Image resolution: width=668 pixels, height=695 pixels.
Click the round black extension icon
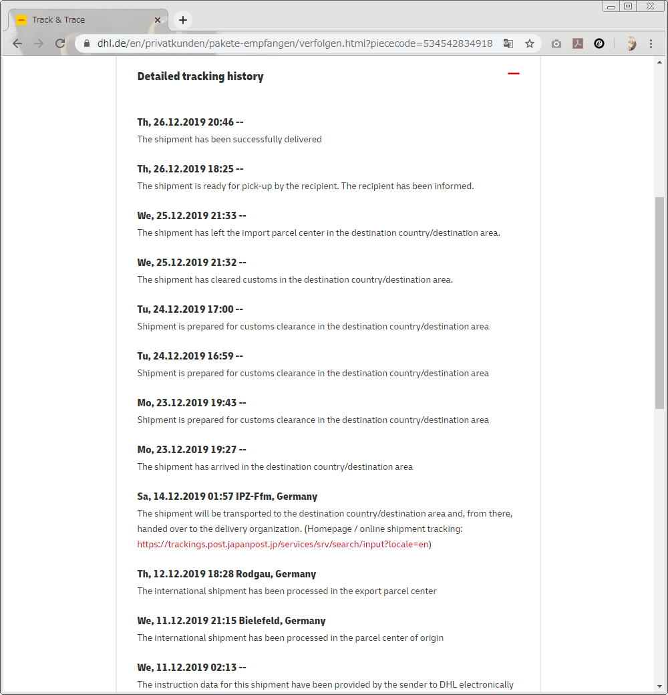pyautogui.click(x=599, y=43)
